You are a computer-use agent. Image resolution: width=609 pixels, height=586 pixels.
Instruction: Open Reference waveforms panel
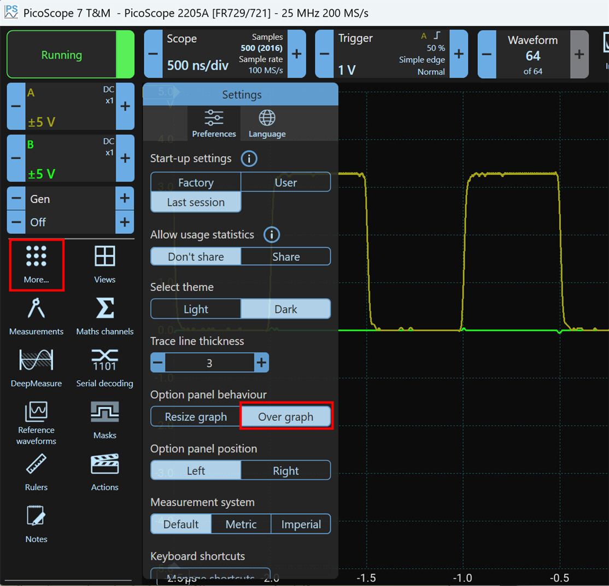pyautogui.click(x=37, y=423)
